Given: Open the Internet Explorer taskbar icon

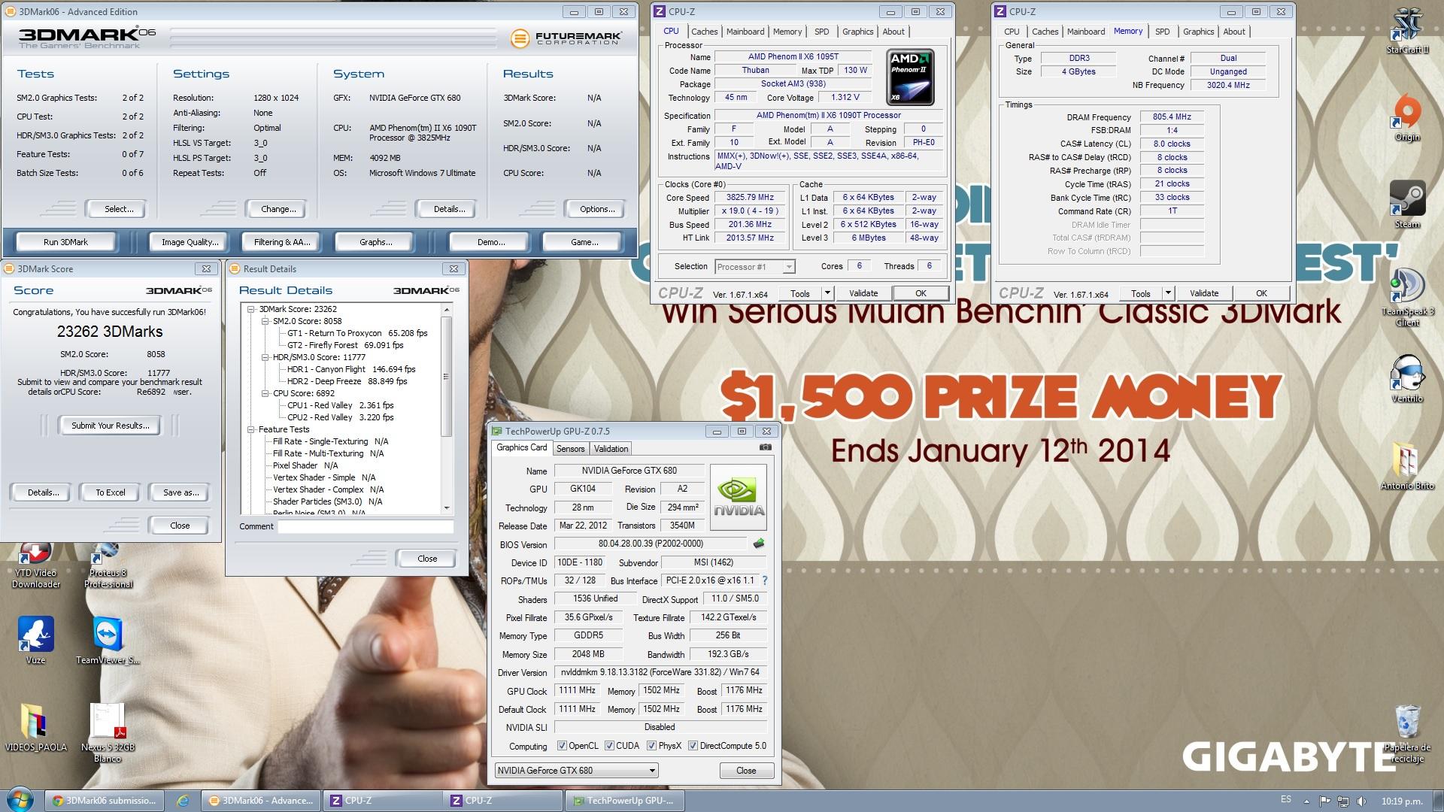Looking at the screenshot, I should [183, 801].
